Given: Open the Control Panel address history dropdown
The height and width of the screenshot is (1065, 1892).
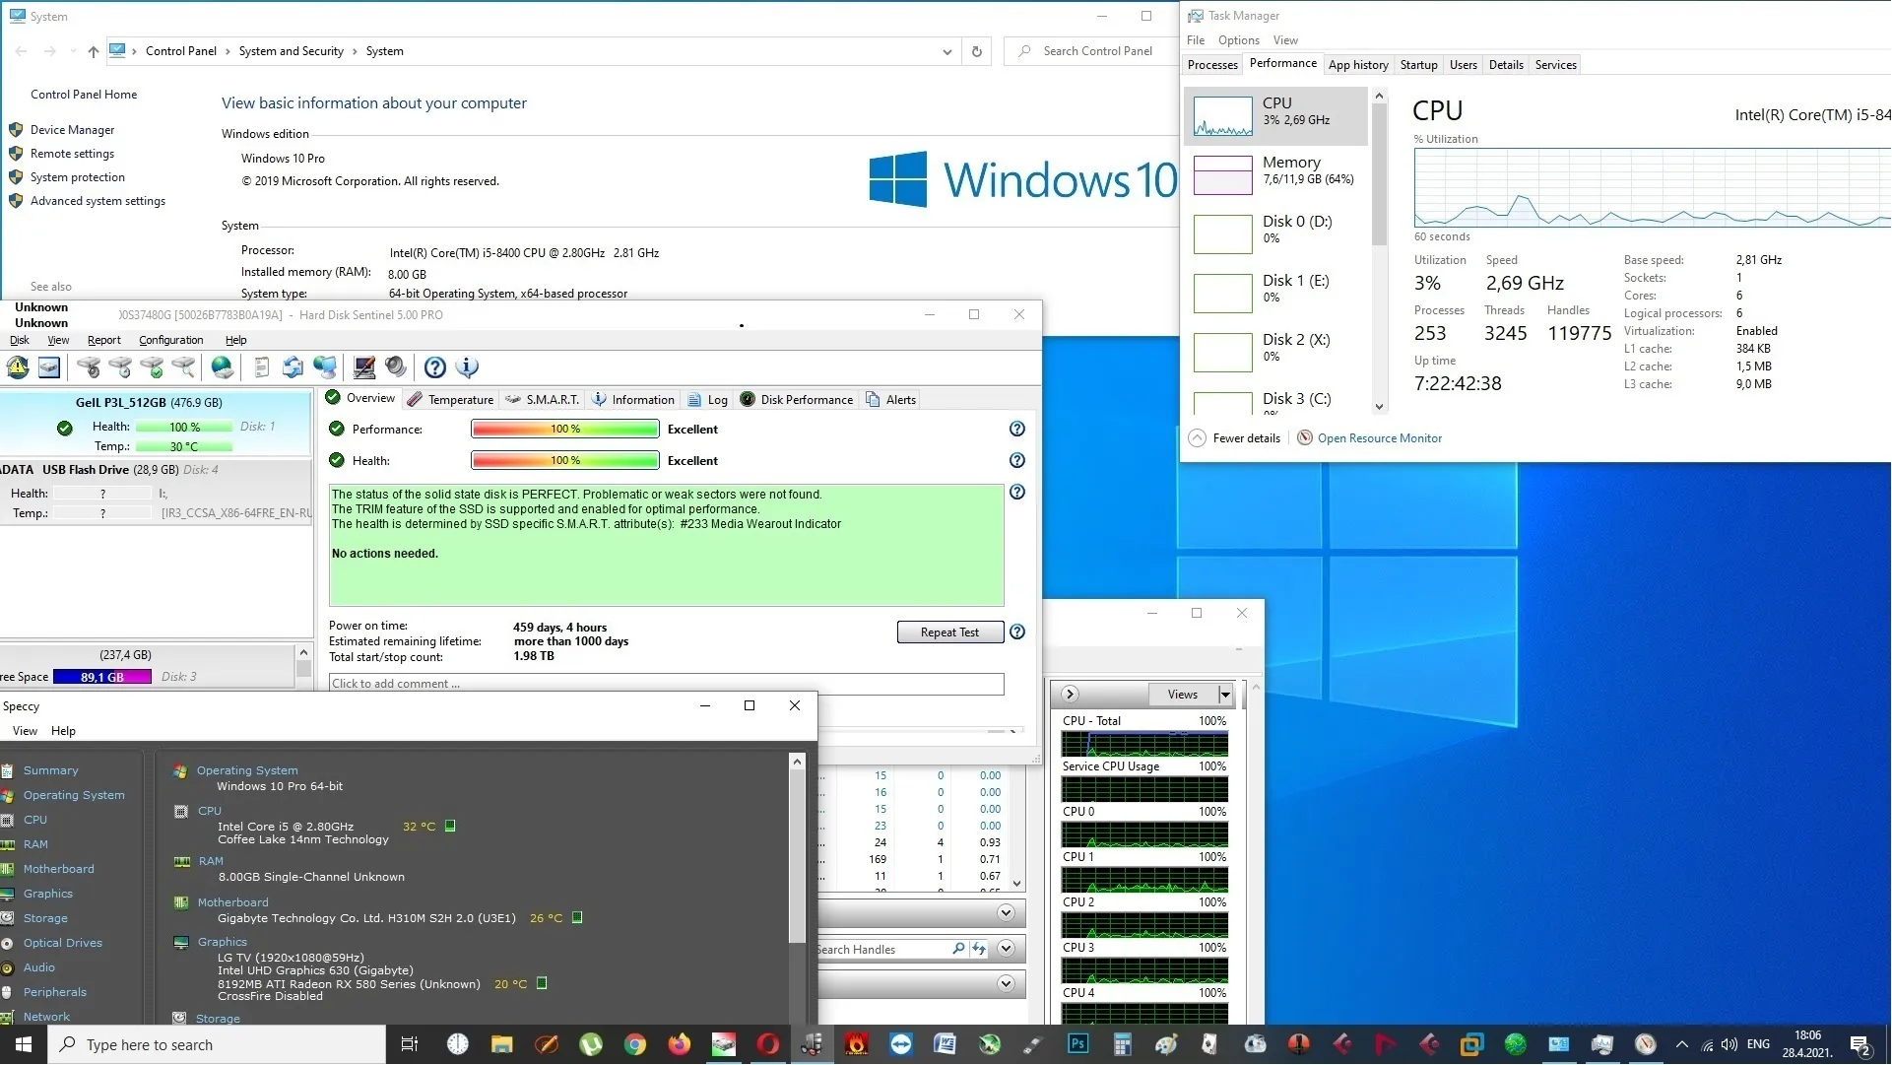Looking at the screenshot, I should [946, 51].
